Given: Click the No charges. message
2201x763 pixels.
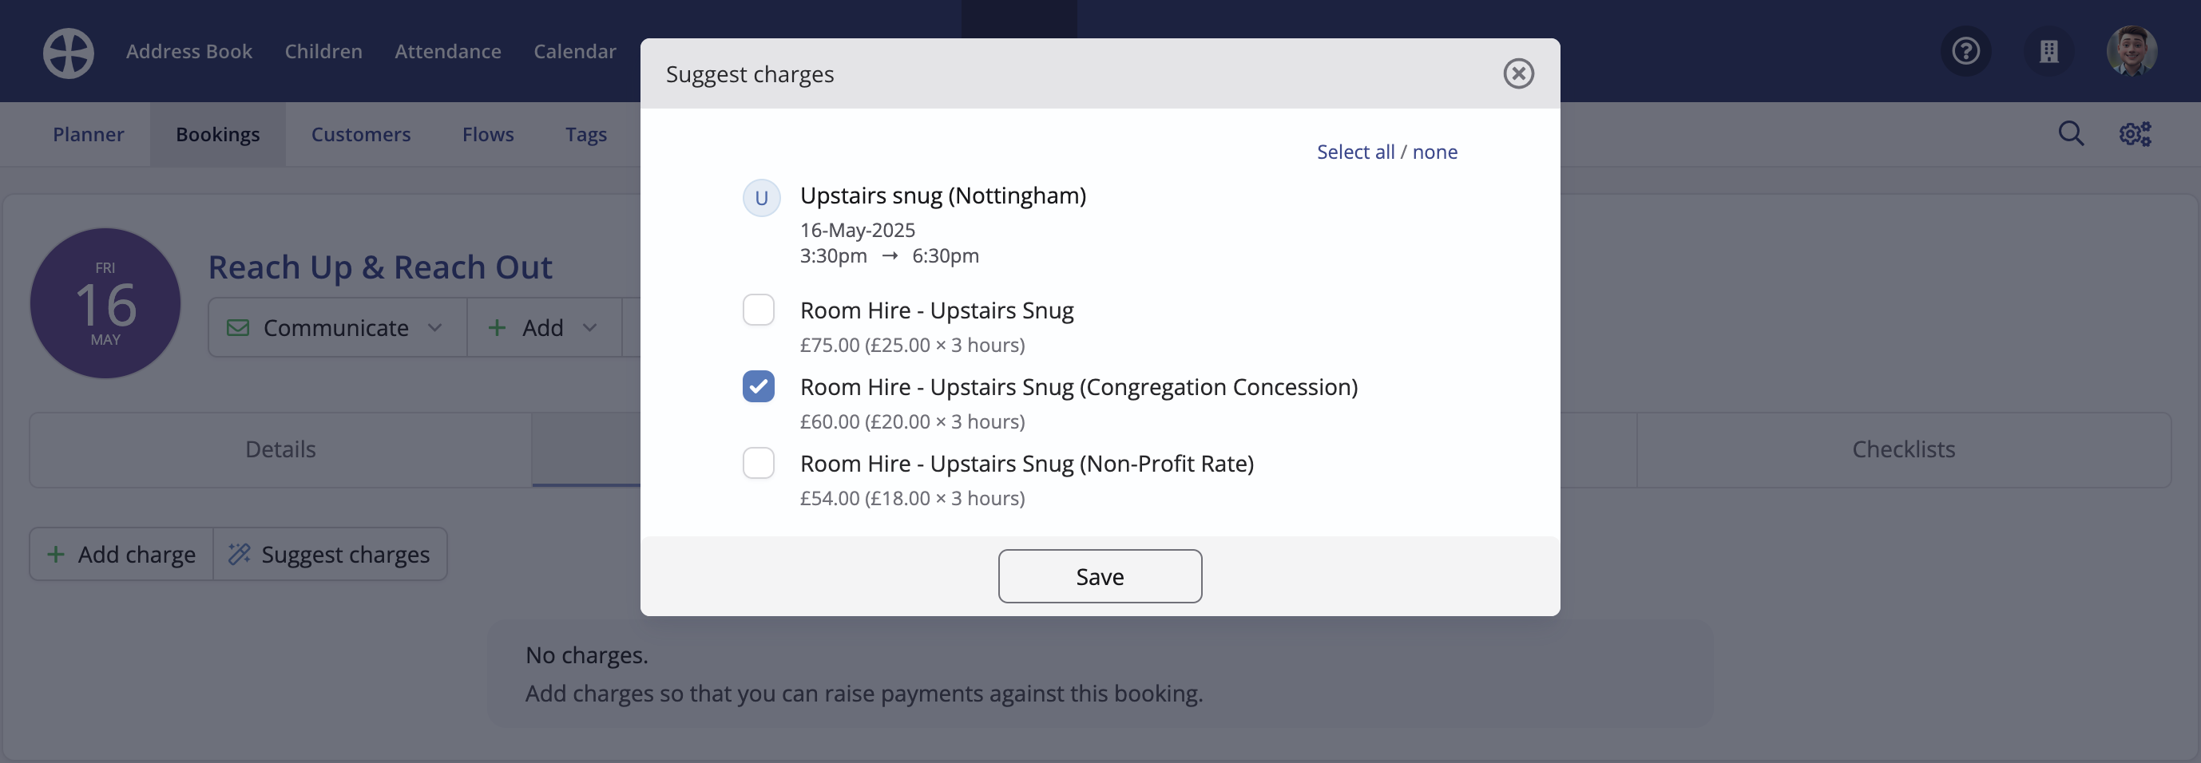Looking at the screenshot, I should (587, 655).
